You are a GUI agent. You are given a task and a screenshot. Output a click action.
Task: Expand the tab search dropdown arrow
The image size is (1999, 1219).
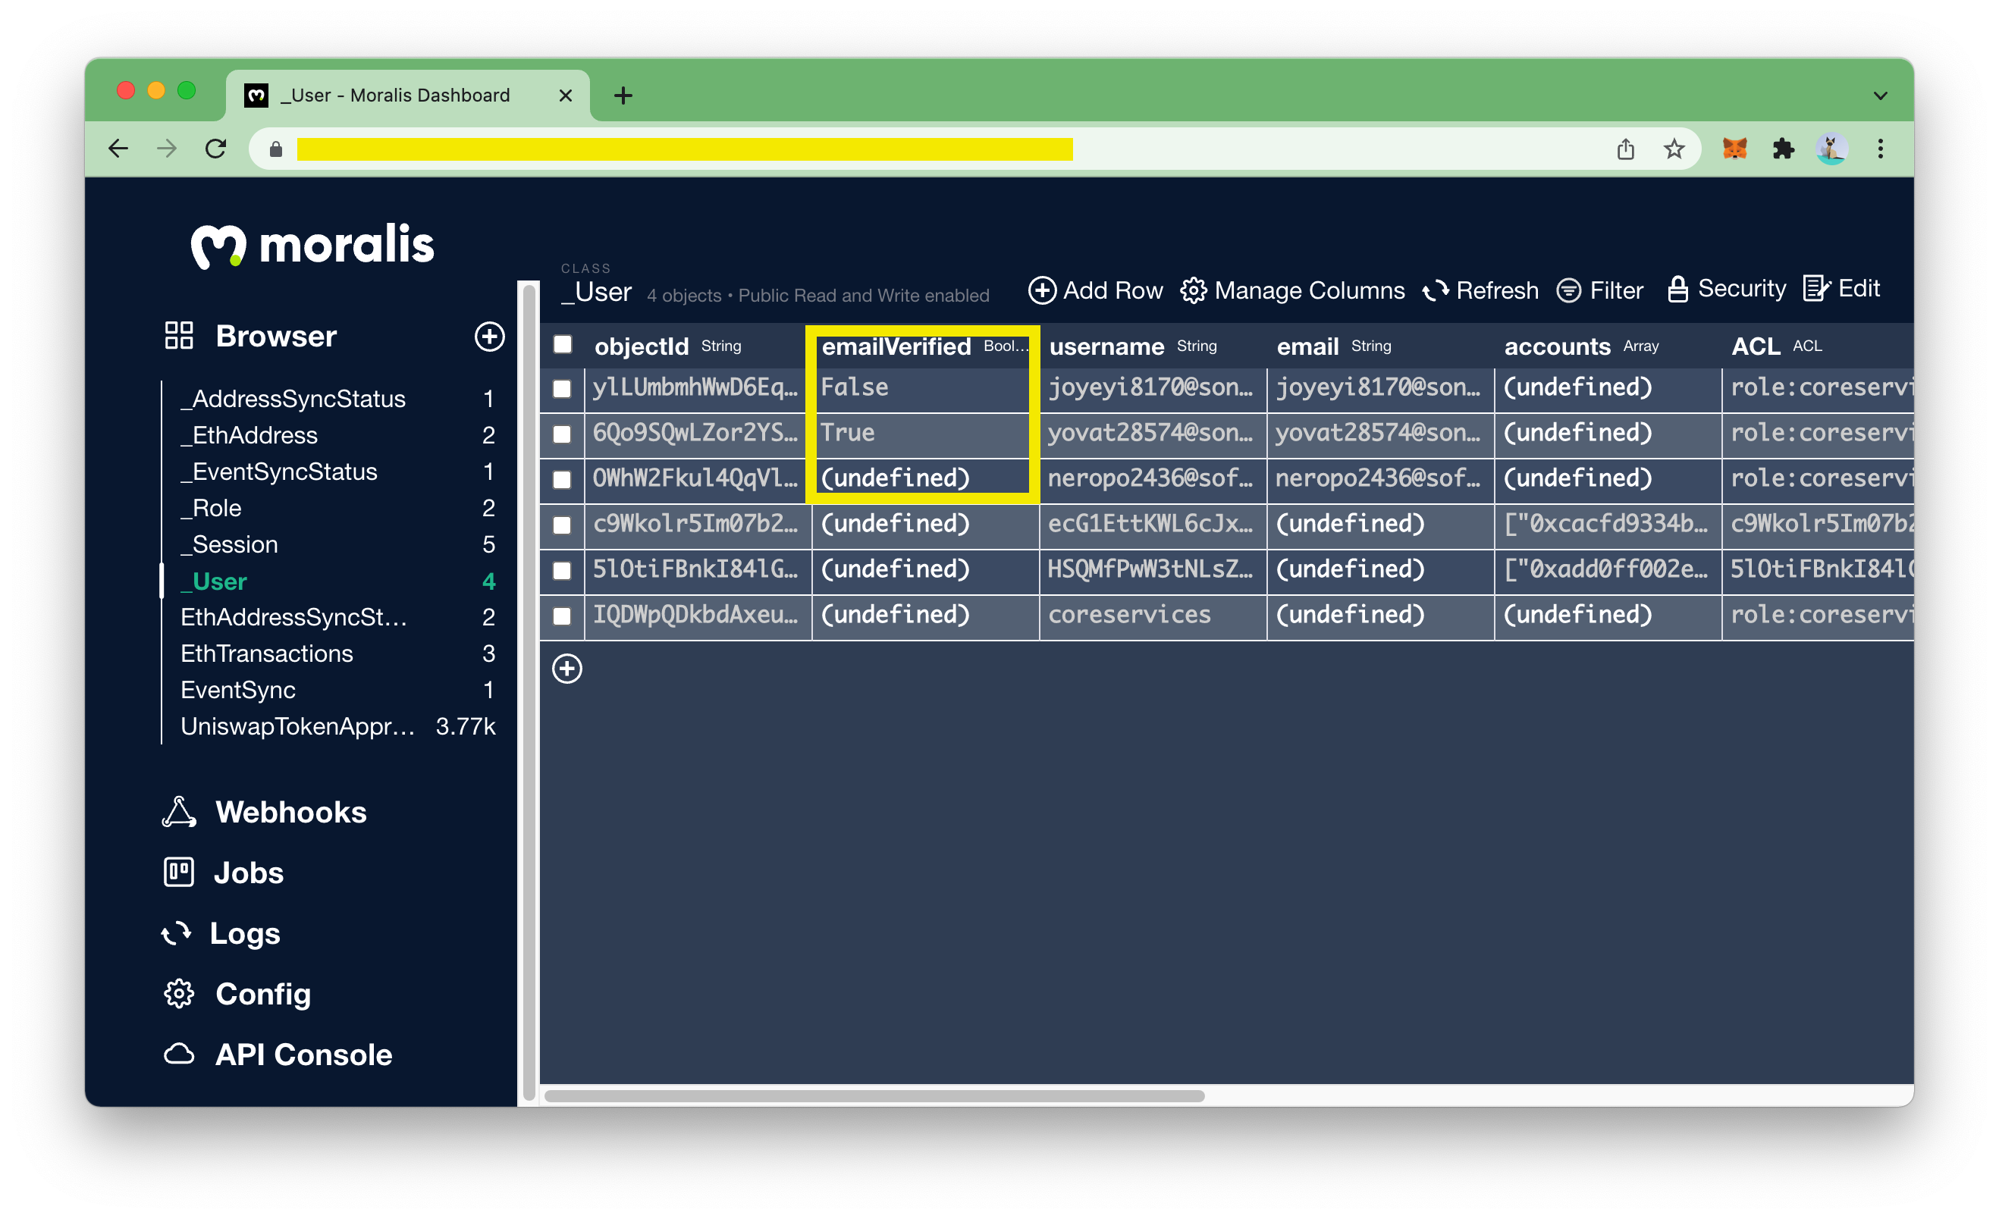pyautogui.click(x=1881, y=96)
